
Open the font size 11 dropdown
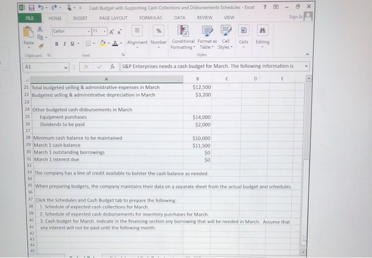(105, 31)
